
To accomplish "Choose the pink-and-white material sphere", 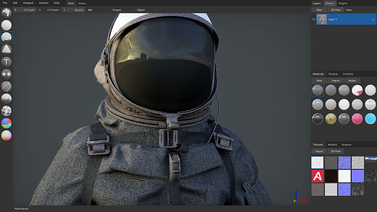I will click(357, 90).
